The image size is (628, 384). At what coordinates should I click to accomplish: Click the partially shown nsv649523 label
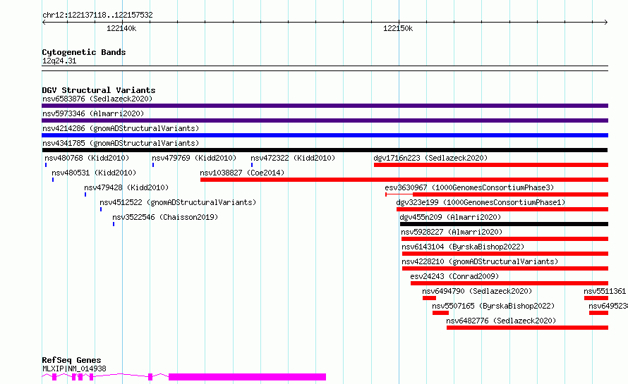click(608, 306)
